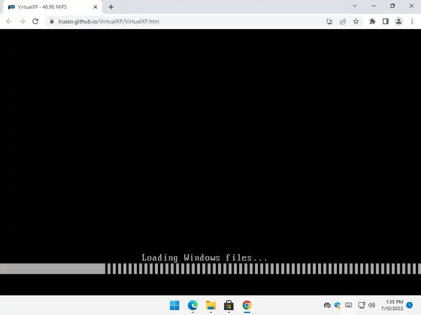Screen dimensions: 421x315
Task: Open the touch keyboard tray icon
Action: coord(349,305)
